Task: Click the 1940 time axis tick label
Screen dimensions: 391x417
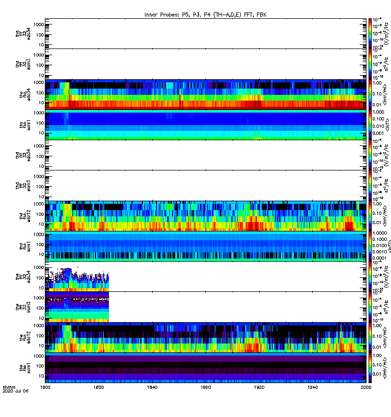Action: click(x=312, y=387)
